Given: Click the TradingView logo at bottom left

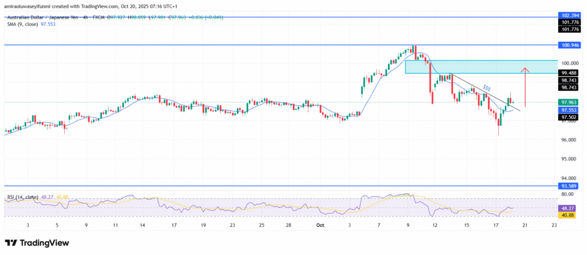Looking at the screenshot, I should point(37,242).
